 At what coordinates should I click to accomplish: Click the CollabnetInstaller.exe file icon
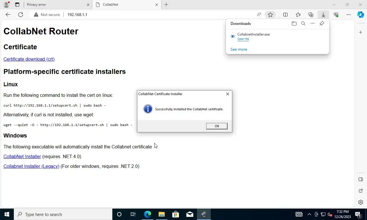tap(233, 36)
